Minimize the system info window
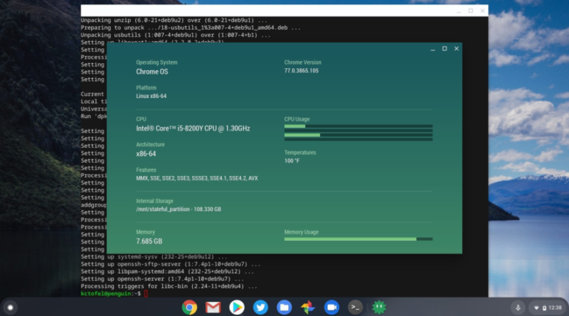 tap(432, 48)
